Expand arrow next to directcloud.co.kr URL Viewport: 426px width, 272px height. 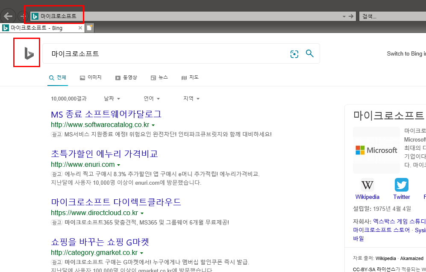coord(142,213)
